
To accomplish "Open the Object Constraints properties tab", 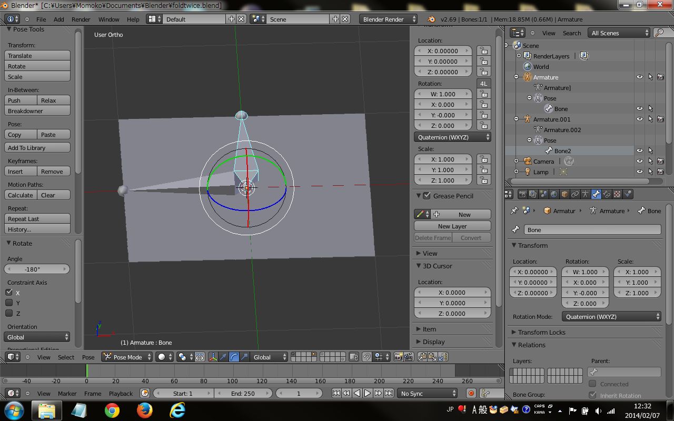I will click(x=575, y=194).
